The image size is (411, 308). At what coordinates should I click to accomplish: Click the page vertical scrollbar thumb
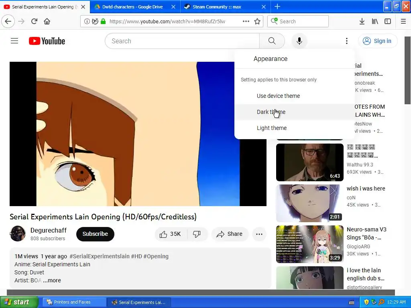[x=408, y=71]
